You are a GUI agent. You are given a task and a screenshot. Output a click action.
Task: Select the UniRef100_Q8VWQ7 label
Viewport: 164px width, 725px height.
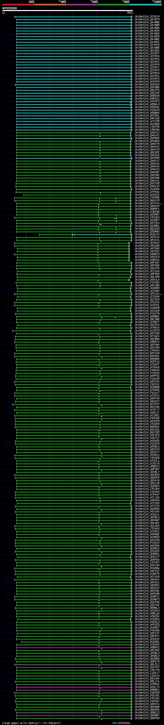click(147, 715)
